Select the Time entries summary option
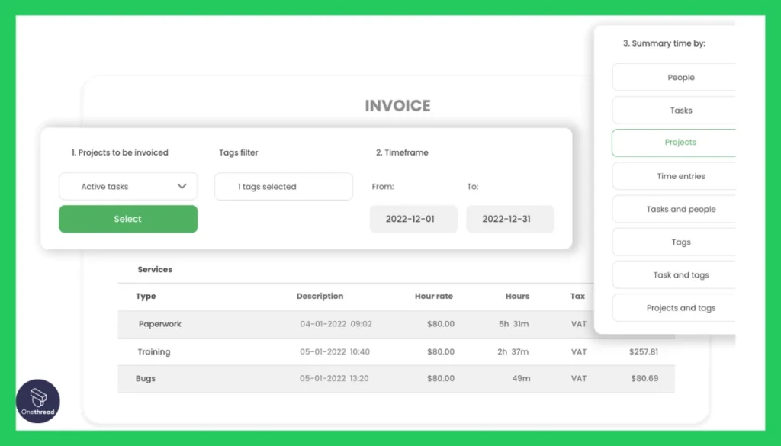Screen dimensions: 781x446 [674, 175]
